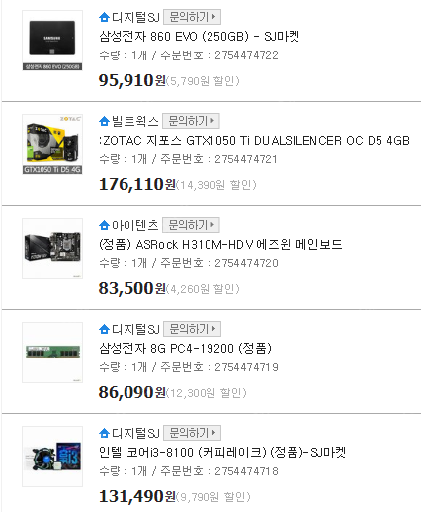Click 문의하기 button for ZOTAC GTX1050 Ti order
The height and width of the screenshot is (512, 421).
coord(191,121)
